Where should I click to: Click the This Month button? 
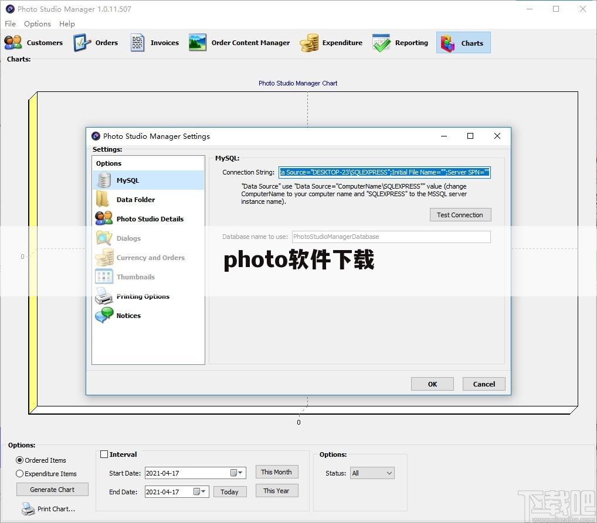[276, 472]
